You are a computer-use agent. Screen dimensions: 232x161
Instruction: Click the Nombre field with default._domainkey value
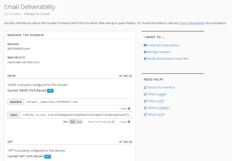[78, 102]
